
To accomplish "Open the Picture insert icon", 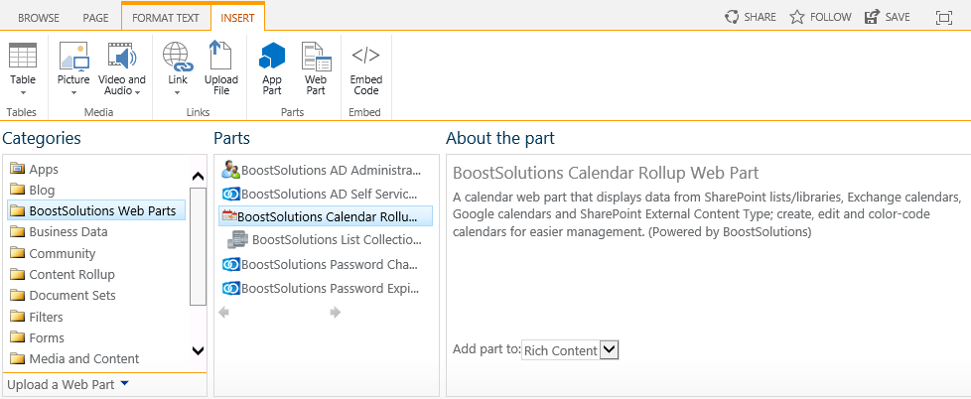I will (73, 57).
